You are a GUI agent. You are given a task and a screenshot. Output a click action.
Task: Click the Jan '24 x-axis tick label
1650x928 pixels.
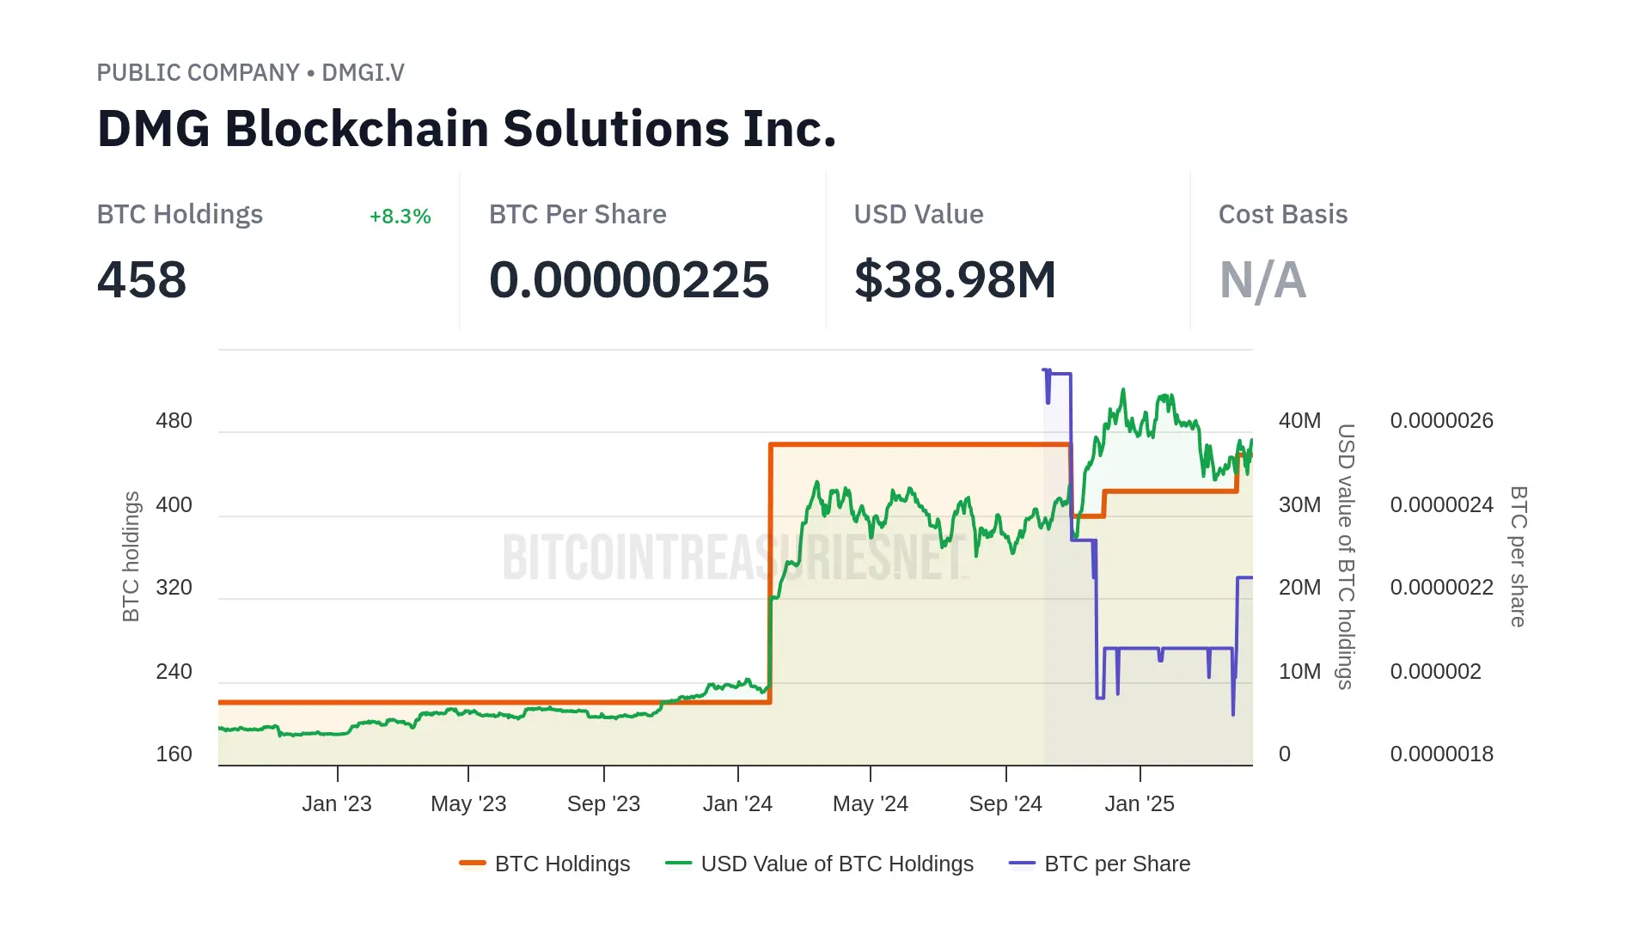737,803
